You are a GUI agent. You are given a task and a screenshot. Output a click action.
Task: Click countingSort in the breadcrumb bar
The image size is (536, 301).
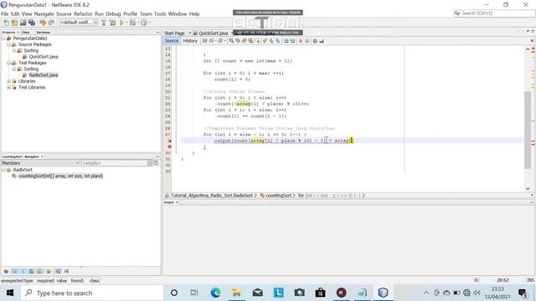[x=278, y=196]
